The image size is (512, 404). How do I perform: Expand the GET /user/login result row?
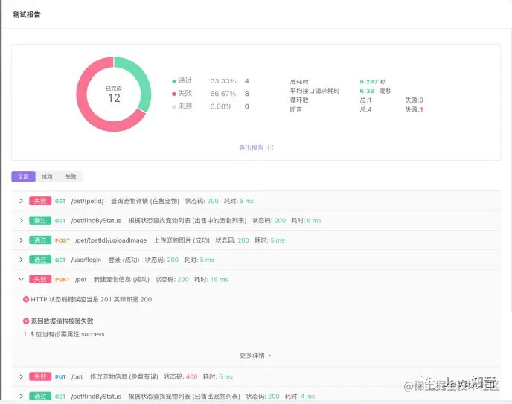(x=22, y=260)
